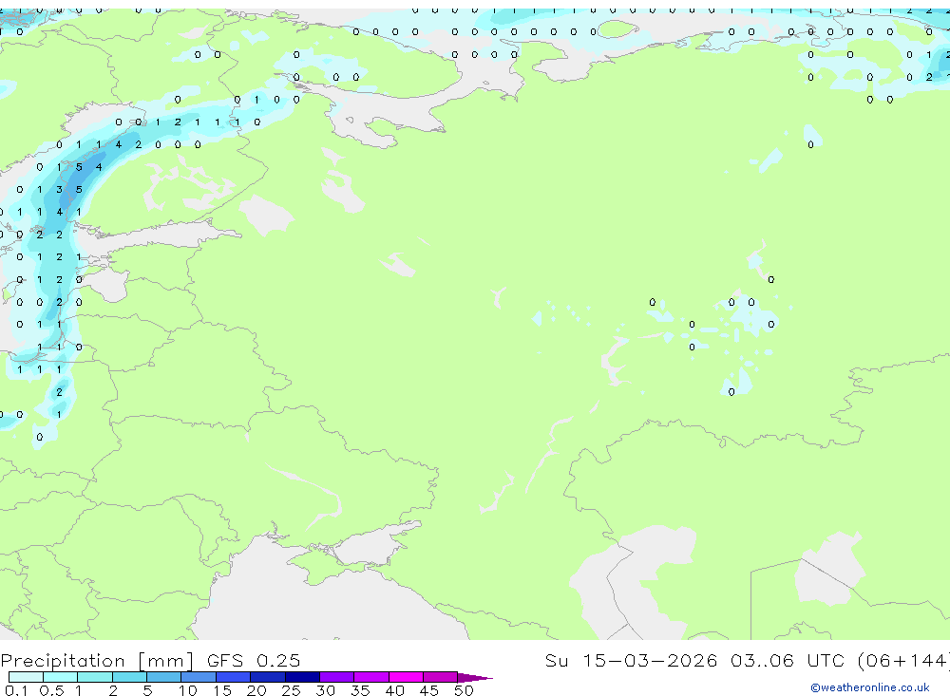Choose the 20–25 mm legend color swatch

(x=267, y=677)
